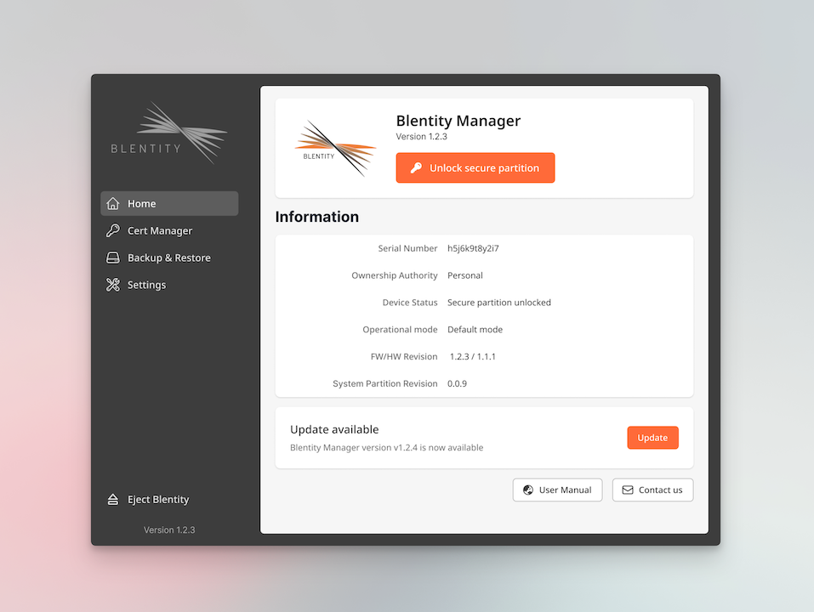The image size is (814, 612).
Task: Click the key icon beside Cert Manager
Action: (x=113, y=230)
